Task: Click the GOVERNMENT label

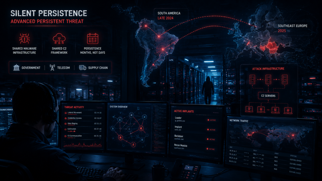Action: click(31, 68)
